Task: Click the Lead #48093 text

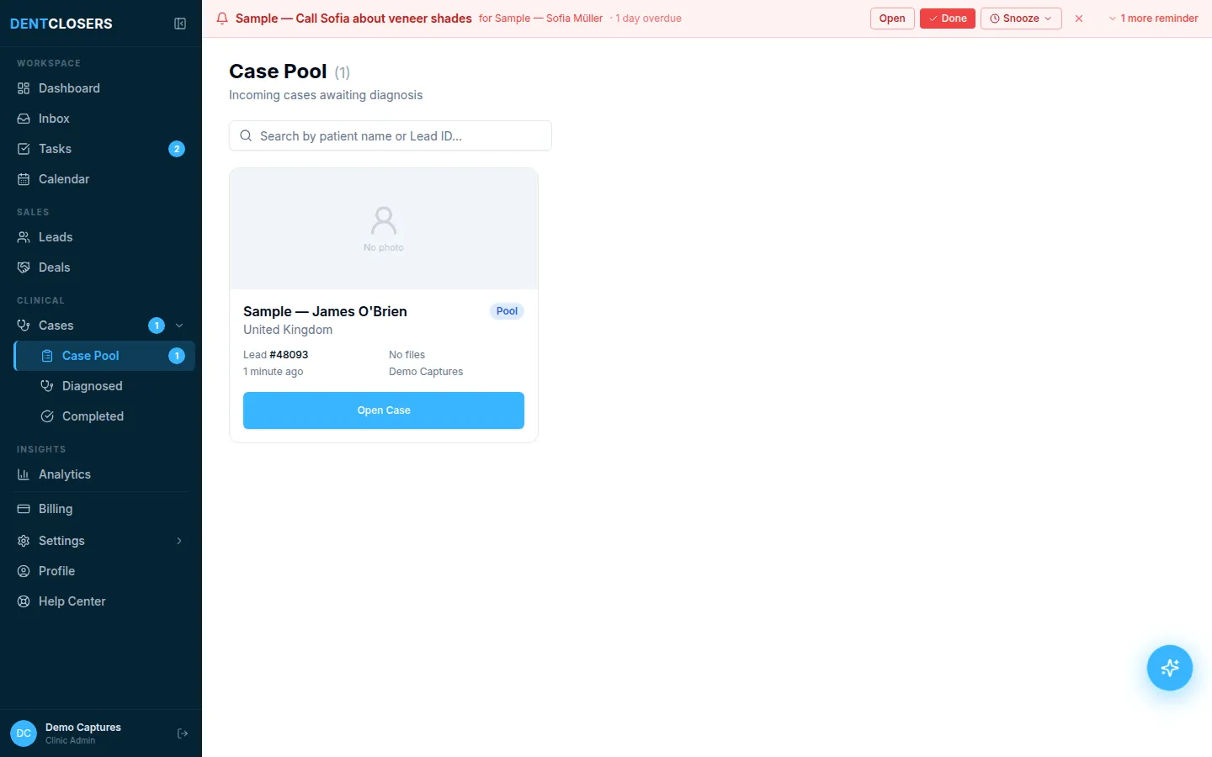Action: (276, 355)
